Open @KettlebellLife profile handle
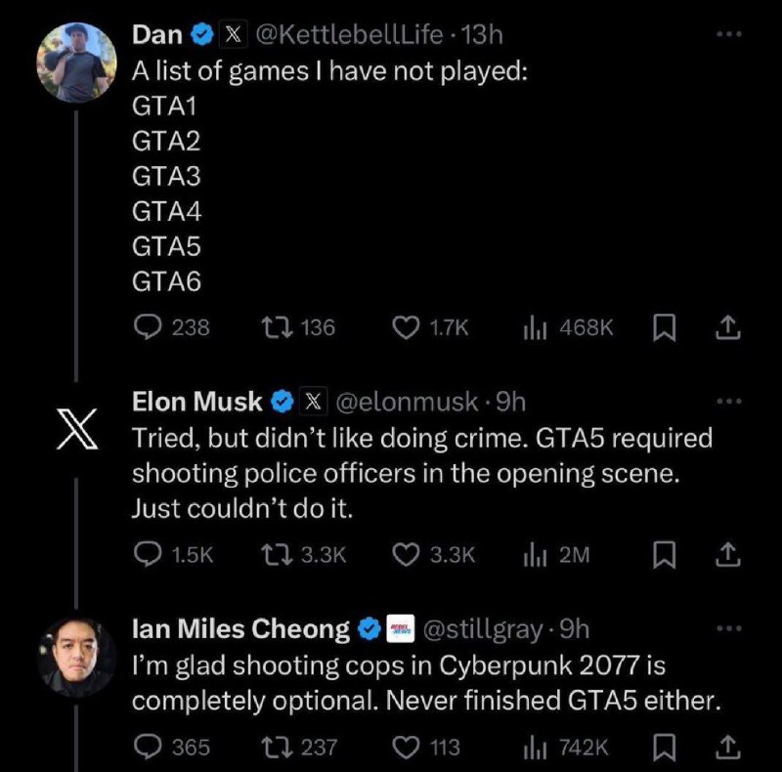Viewport: 782px width, 772px height. pos(349,35)
